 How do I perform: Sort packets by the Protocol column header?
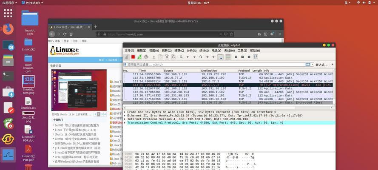tap(244, 71)
